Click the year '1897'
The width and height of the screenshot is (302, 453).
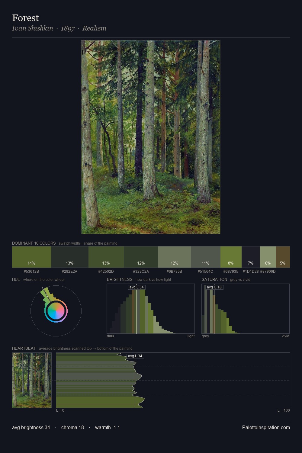tap(68, 28)
